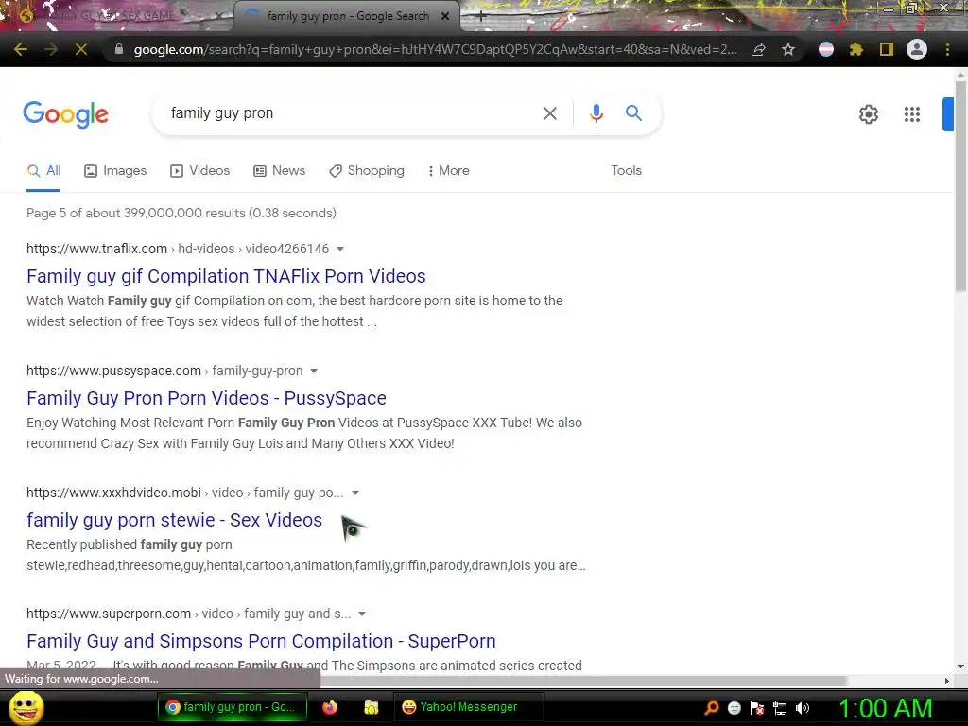Switch to Shopping results
968x726 pixels.
(x=367, y=171)
